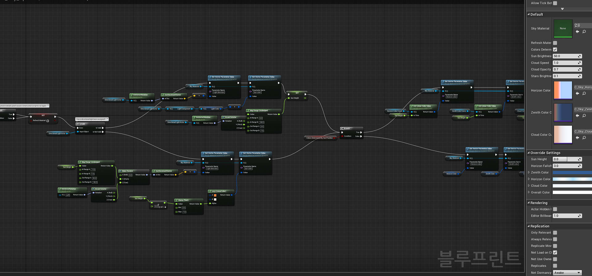Click the Add pin plus on the add node

pos(165,207)
